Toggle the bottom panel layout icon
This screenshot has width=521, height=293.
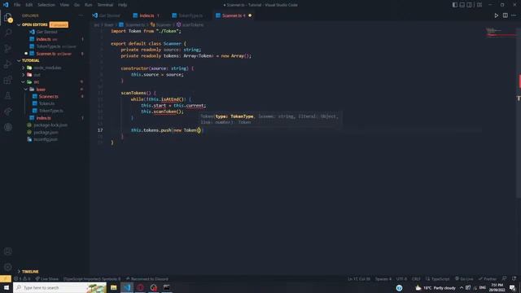pyautogui.click(x=462, y=5)
